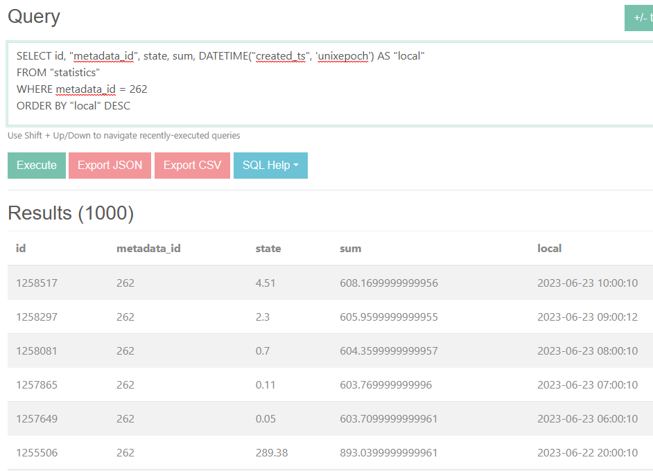Image resolution: width=653 pixels, height=471 pixels.
Task: Export results with Export CSV button
Action: tap(192, 165)
